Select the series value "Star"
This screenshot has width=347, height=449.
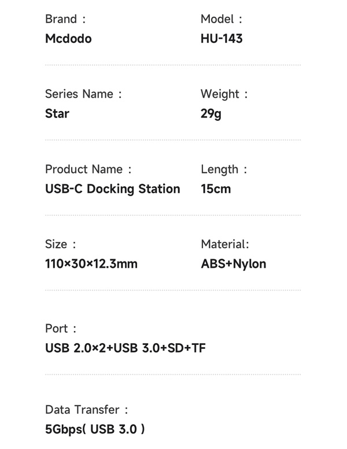[x=57, y=113]
